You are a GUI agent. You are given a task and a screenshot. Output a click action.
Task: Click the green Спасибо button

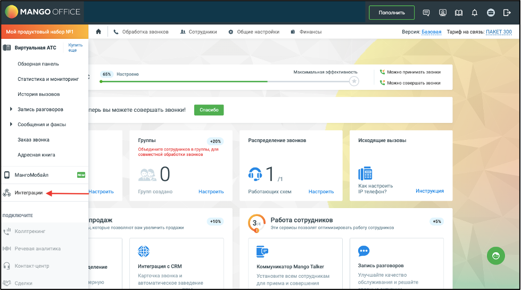(209, 110)
